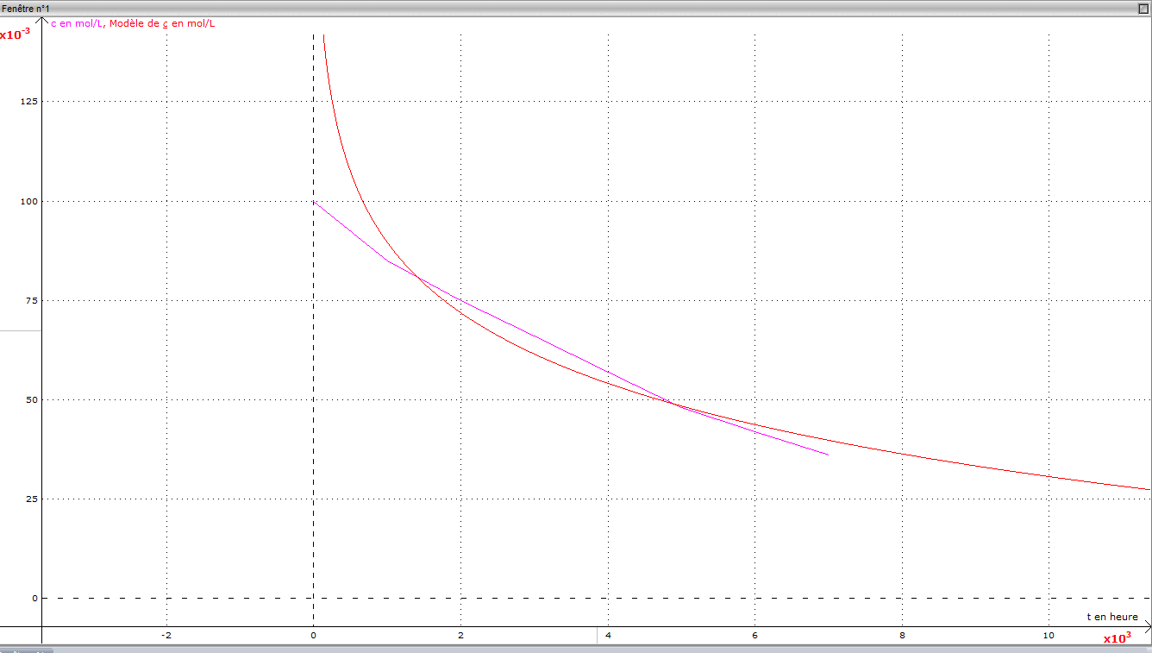Click the 8 tick label on the horizontal axis
Screen dimensions: 1152x653
coord(902,636)
